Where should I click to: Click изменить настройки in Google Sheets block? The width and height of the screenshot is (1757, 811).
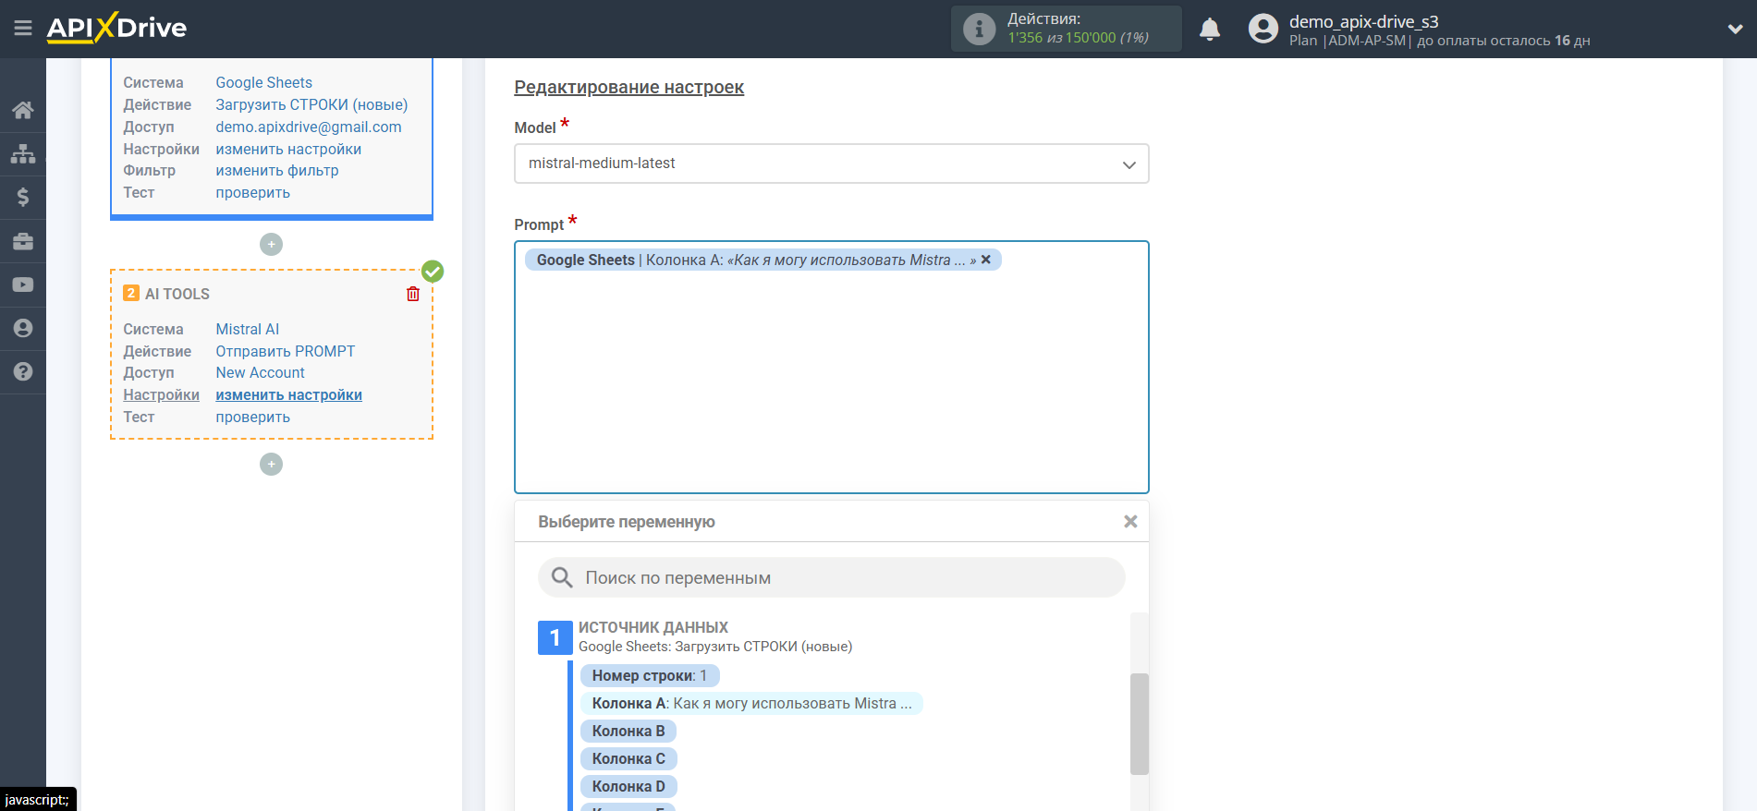[288, 149]
